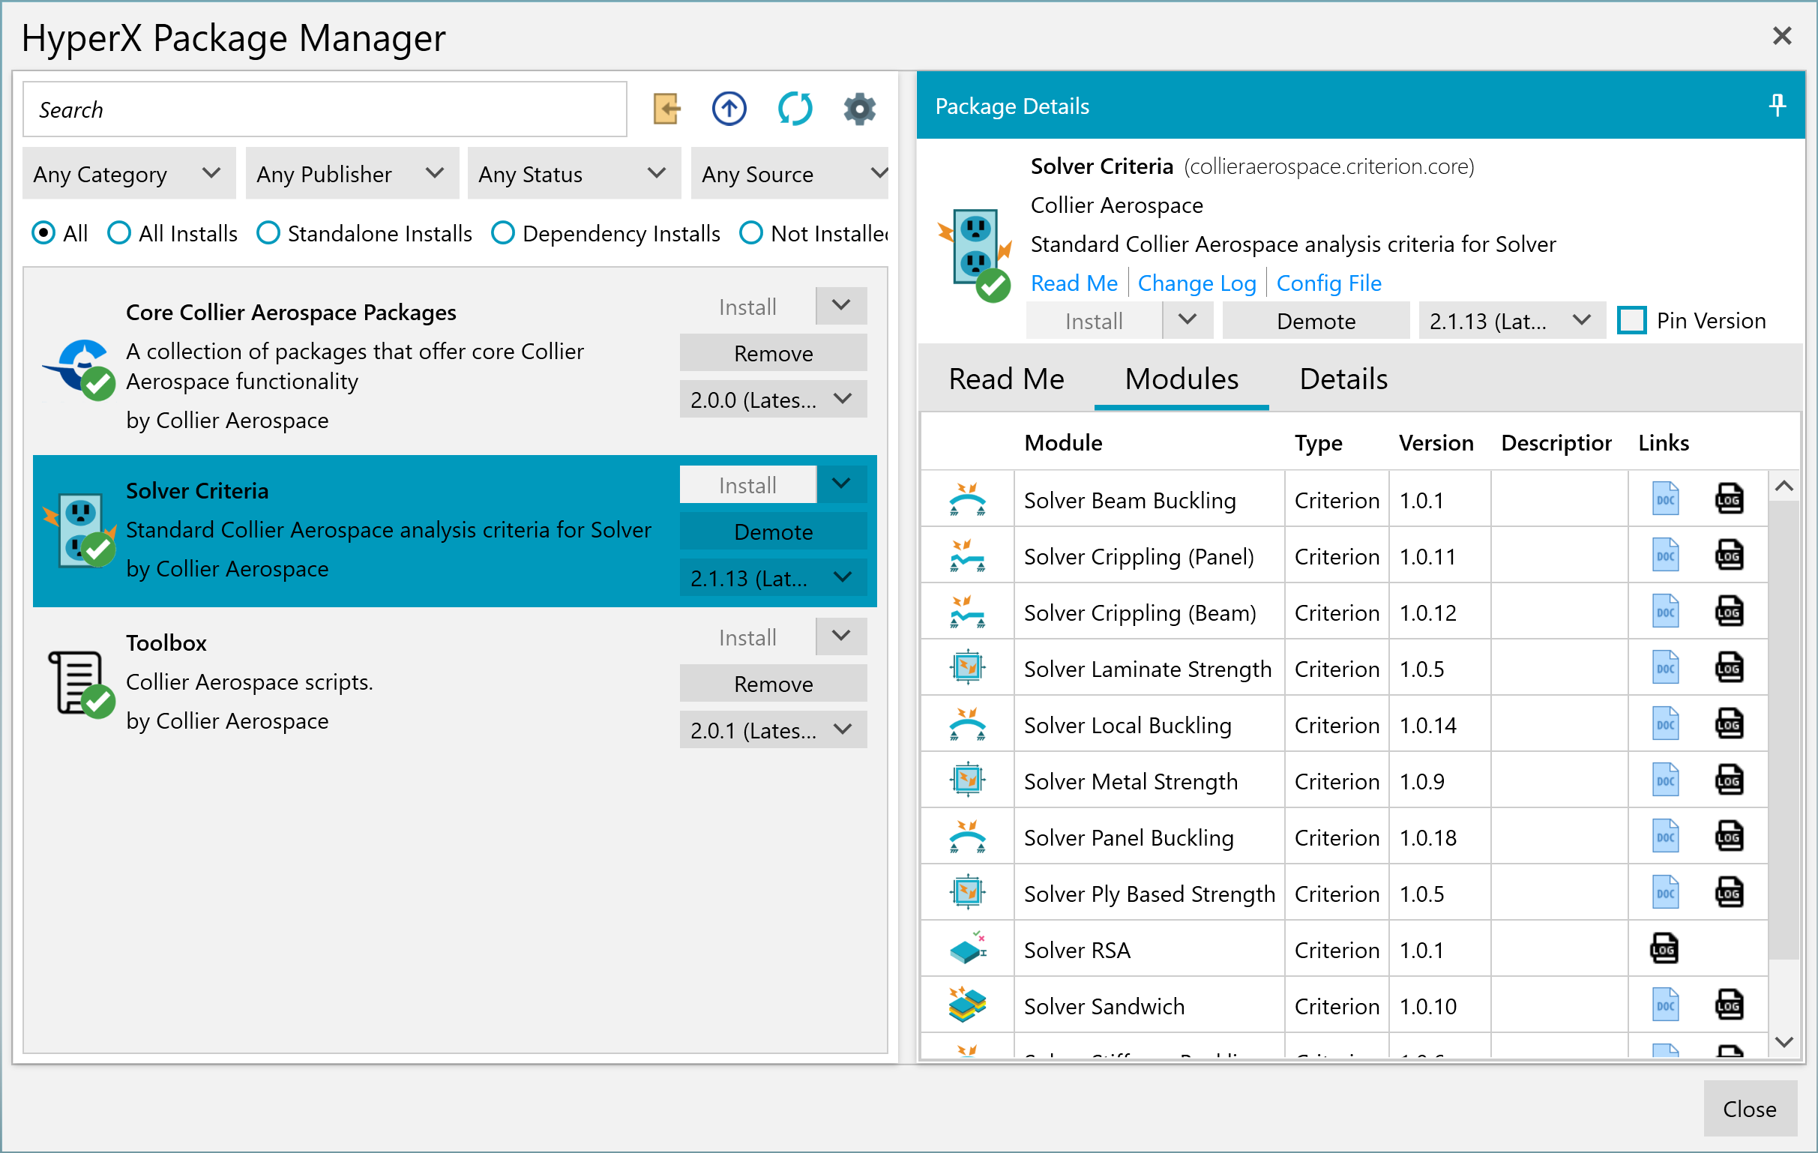The image size is (1818, 1153).
Task: Click the upload arrow circle icon
Action: (729, 109)
